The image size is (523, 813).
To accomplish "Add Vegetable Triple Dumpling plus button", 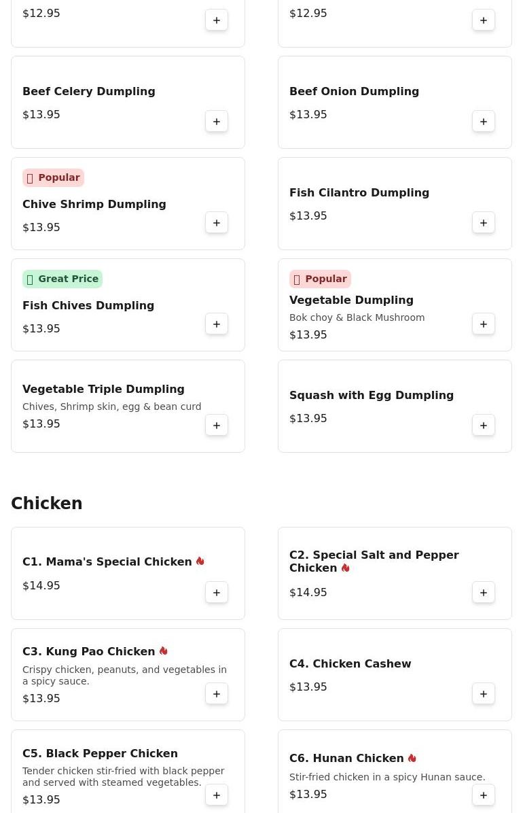I will click(217, 425).
